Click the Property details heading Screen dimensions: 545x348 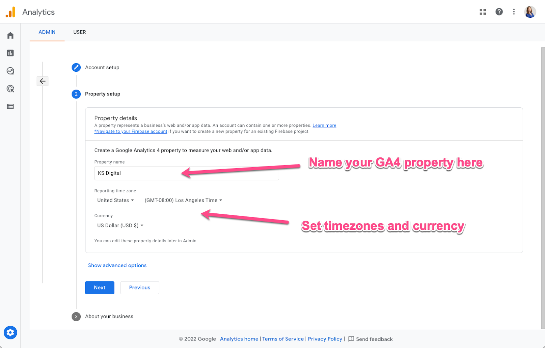pos(116,118)
